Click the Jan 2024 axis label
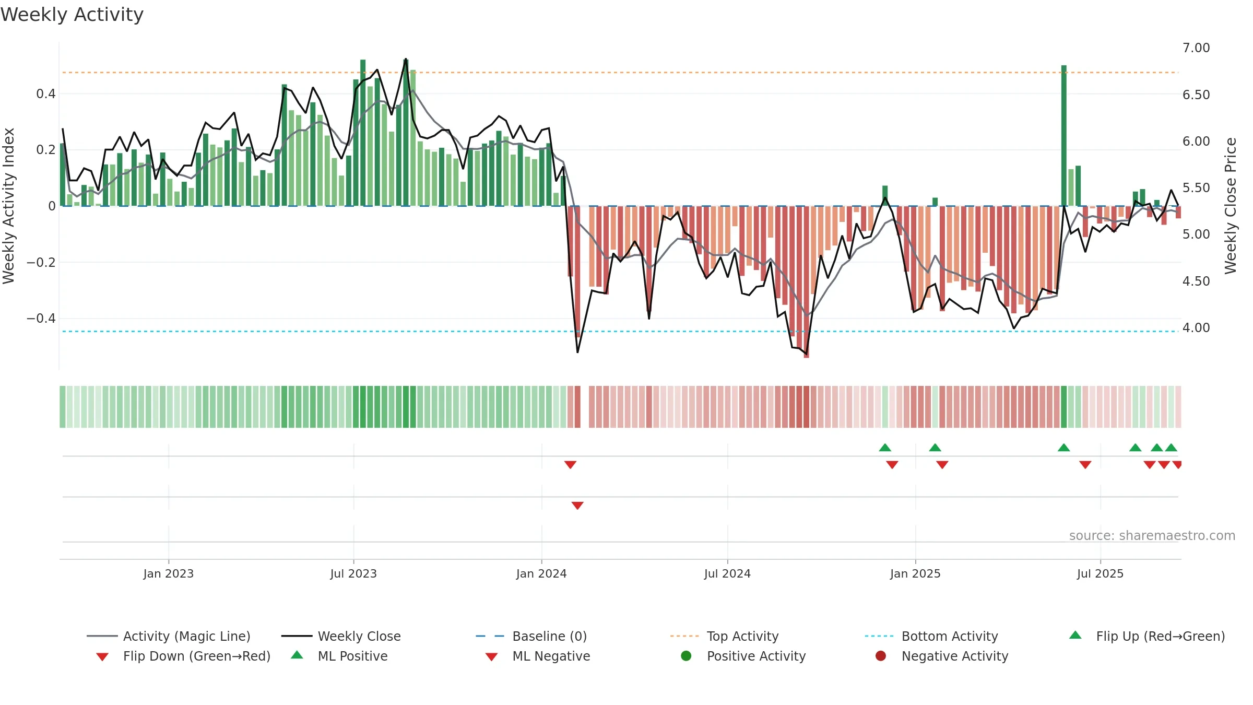 point(541,573)
